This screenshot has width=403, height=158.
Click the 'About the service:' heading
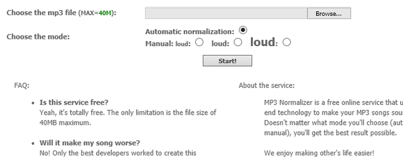click(x=266, y=85)
